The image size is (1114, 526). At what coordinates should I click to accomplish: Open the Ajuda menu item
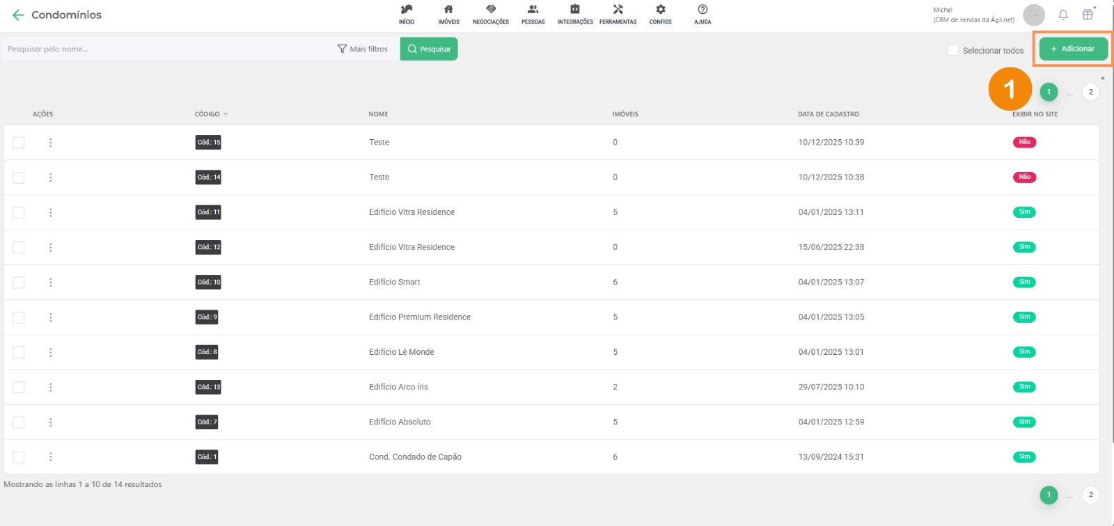point(703,14)
